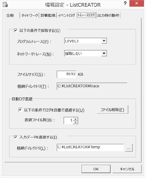Image resolution: width=146 pixels, height=178 pixels.
Task: Expand the ネットワークトレース dropdown arrow
Action: tap(104, 53)
